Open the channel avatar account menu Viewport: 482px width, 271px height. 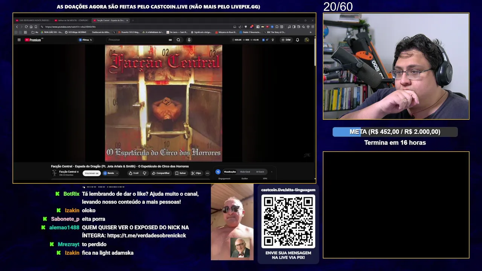(x=307, y=40)
